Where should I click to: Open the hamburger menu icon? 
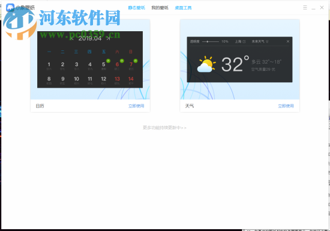(305, 8)
